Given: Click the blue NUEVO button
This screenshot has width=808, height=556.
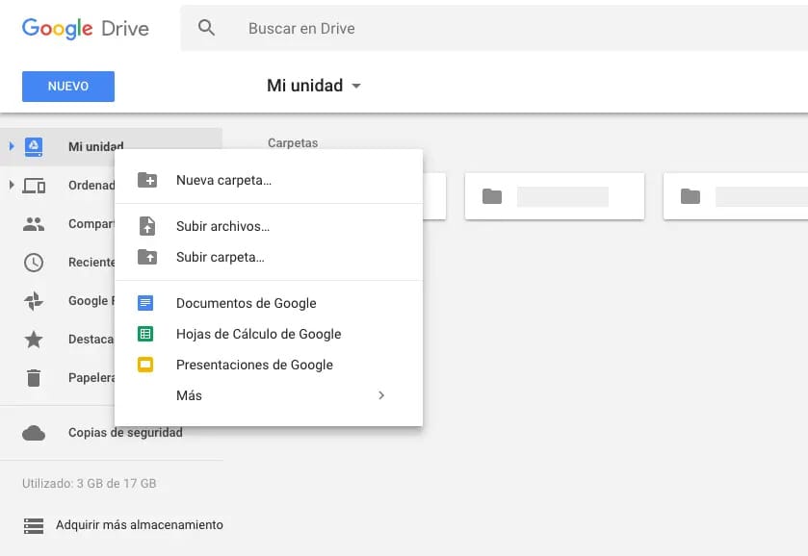Looking at the screenshot, I should pyautogui.click(x=68, y=87).
